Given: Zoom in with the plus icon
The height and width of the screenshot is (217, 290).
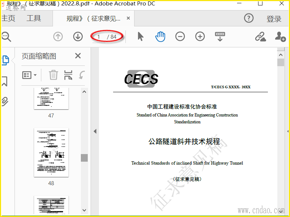Looking at the screenshot, I should [200, 37].
